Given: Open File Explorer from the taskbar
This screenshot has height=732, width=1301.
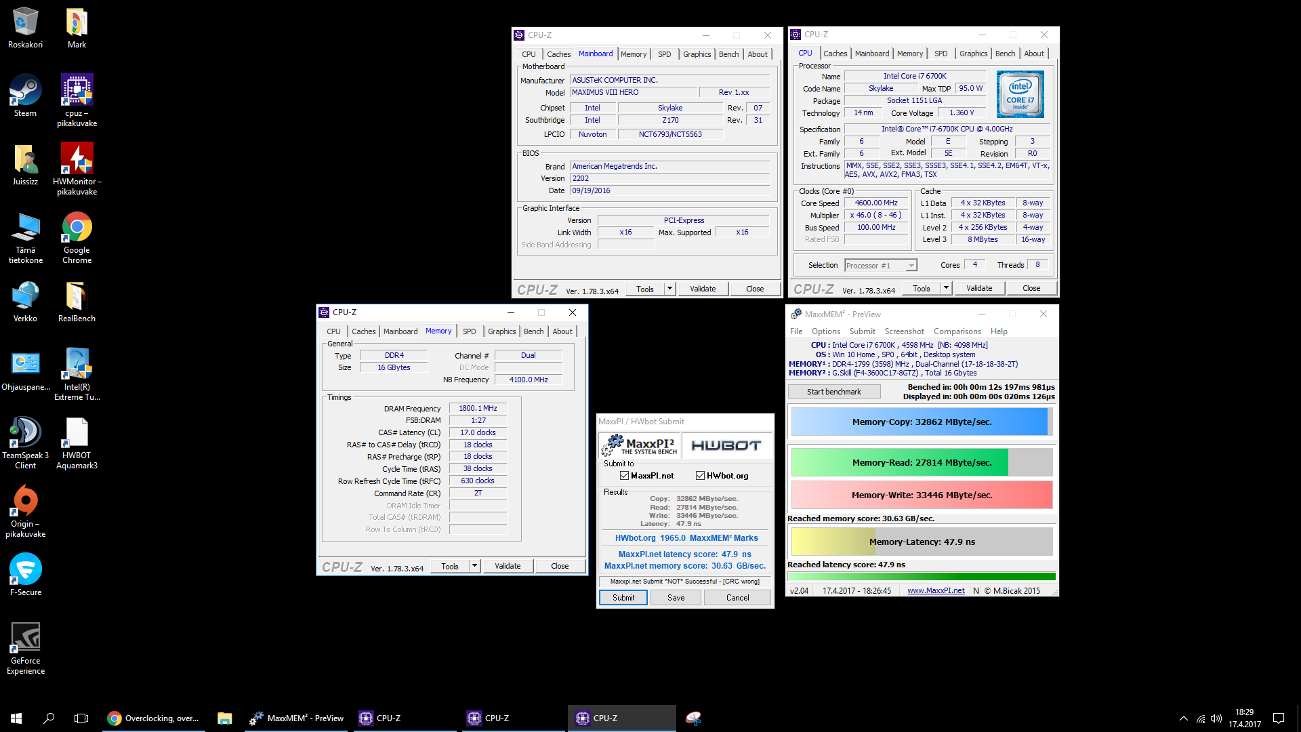Looking at the screenshot, I should 224,718.
